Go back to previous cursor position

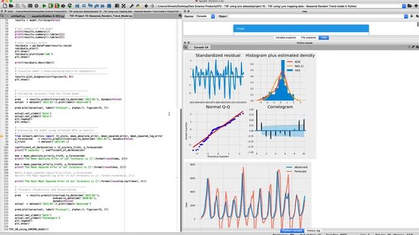coord(146,6)
